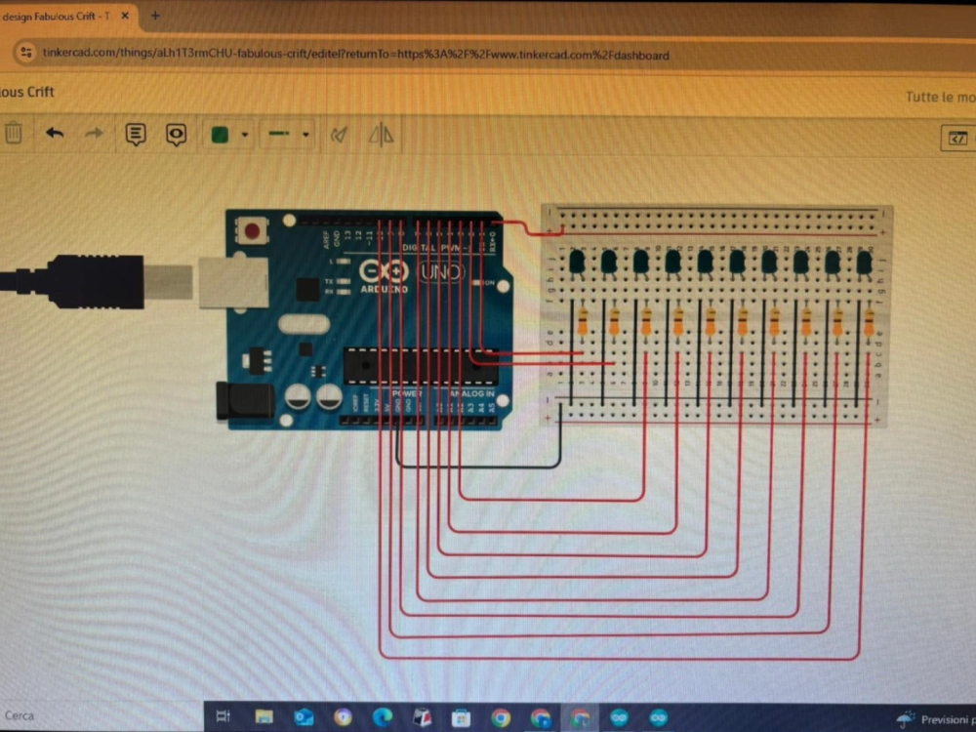
Task: Undo the last action
Action: tap(55, 134)
